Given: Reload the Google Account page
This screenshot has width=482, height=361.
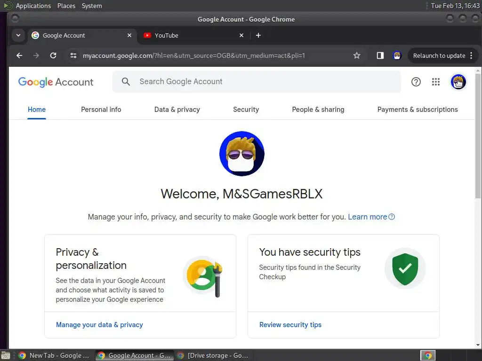Looking at the screenshot, I should click(x=53, y=55).
